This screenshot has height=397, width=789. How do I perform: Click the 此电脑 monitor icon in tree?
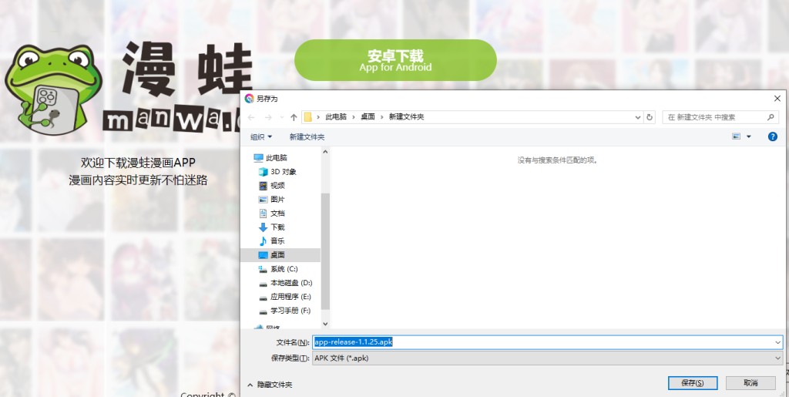[259, 157]
